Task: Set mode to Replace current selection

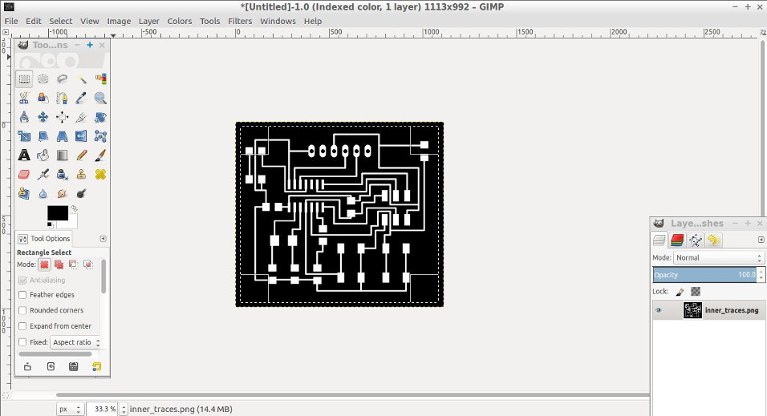Action: click(x=44, y=265)
